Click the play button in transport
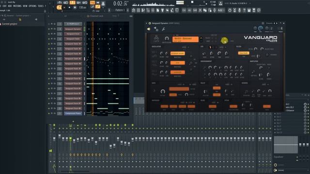This screenshot has height=174, width=310. tap(64, 8)
